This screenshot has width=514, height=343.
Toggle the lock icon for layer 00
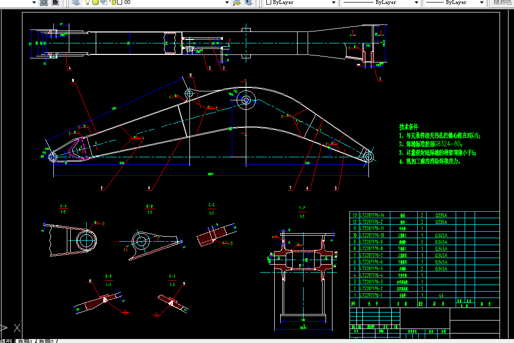(x=114, y=2)
